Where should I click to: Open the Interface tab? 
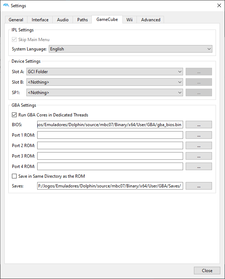[x=40, y=20]
